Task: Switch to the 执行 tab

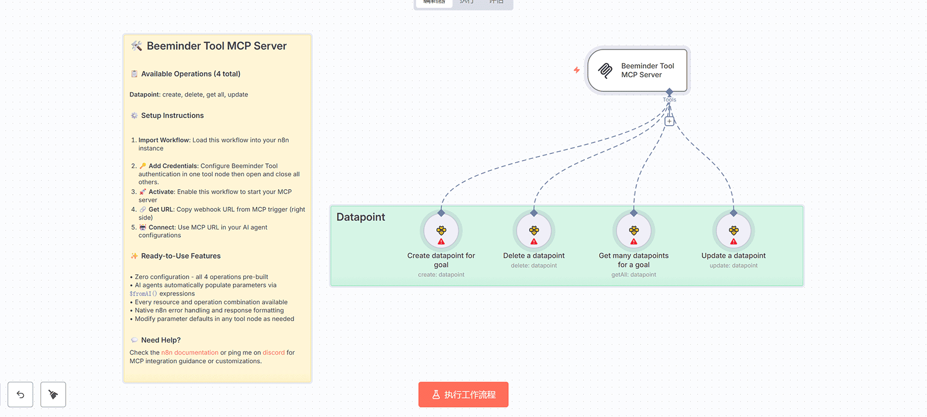Action: pyautogui.click(x=466, y=2)
